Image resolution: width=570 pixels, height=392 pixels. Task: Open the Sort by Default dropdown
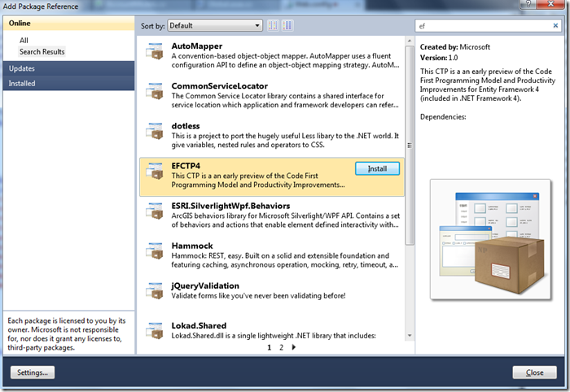pos(215,25)
